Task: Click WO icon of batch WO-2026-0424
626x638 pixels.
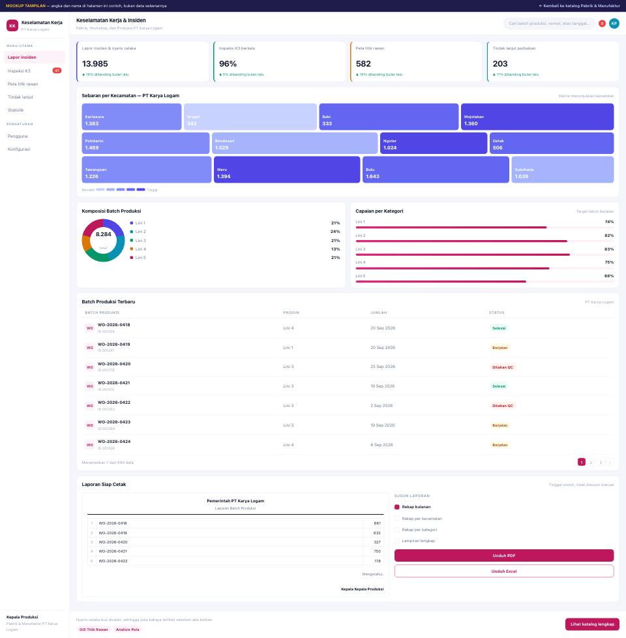Action: click(x=90, y=445)
